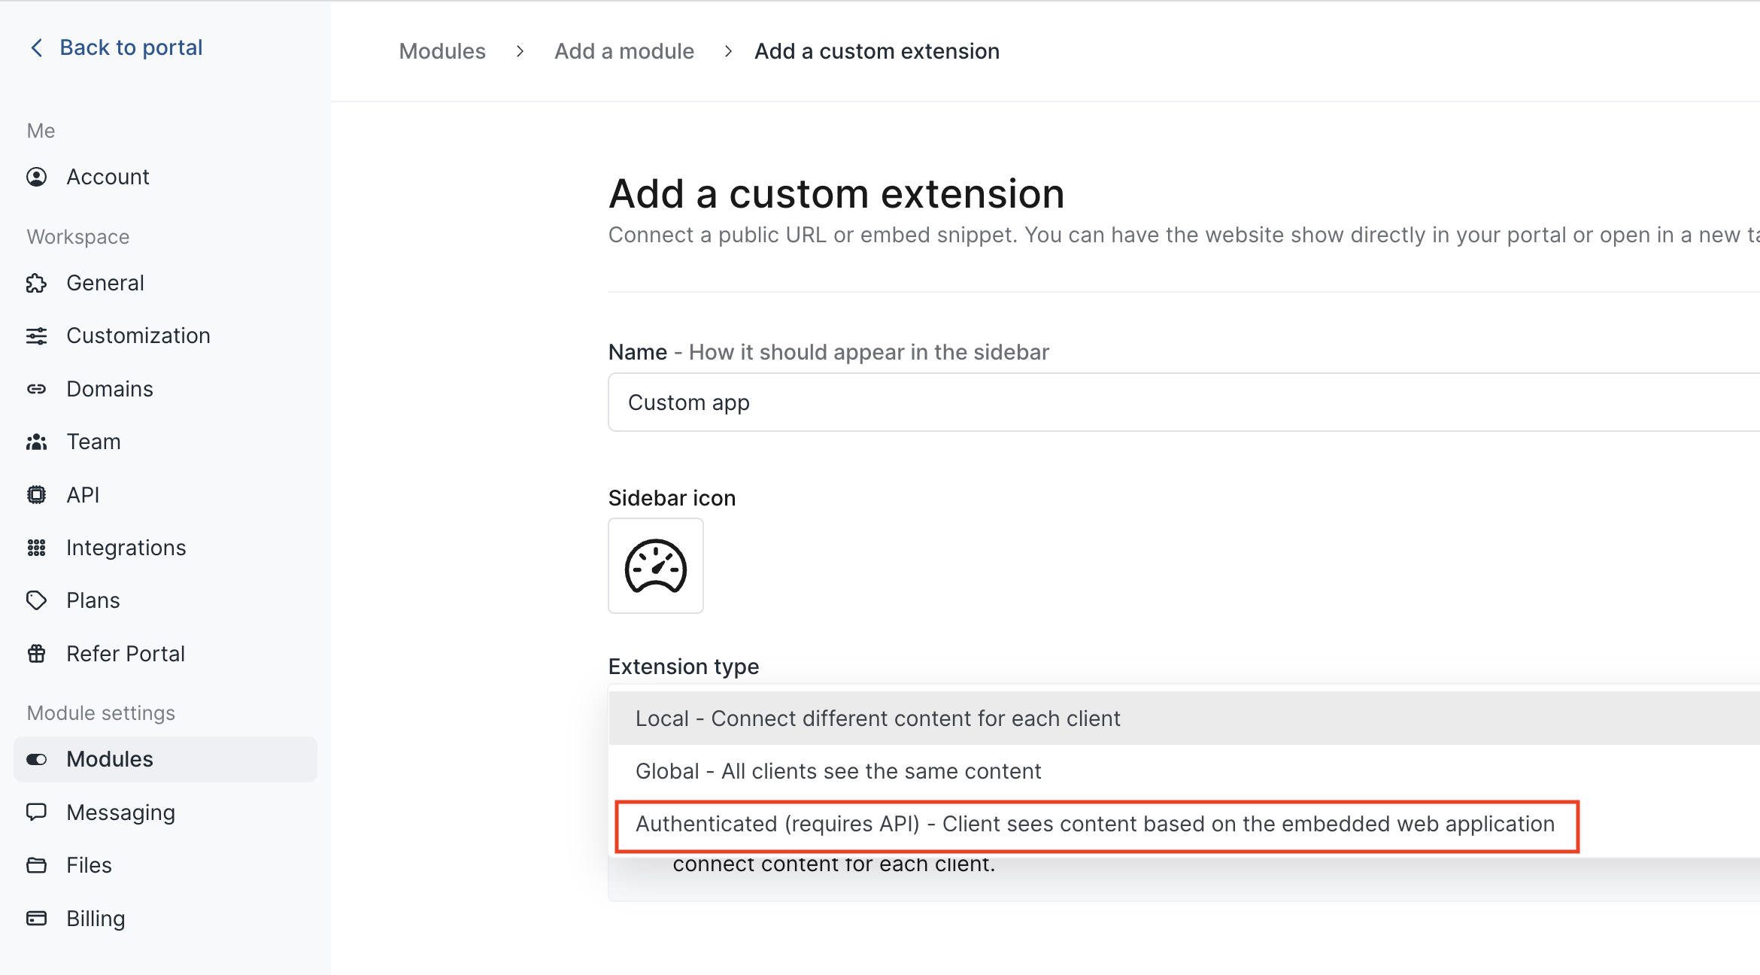
Task: Go to Modules breadcrumb
Action: [442, 51]
